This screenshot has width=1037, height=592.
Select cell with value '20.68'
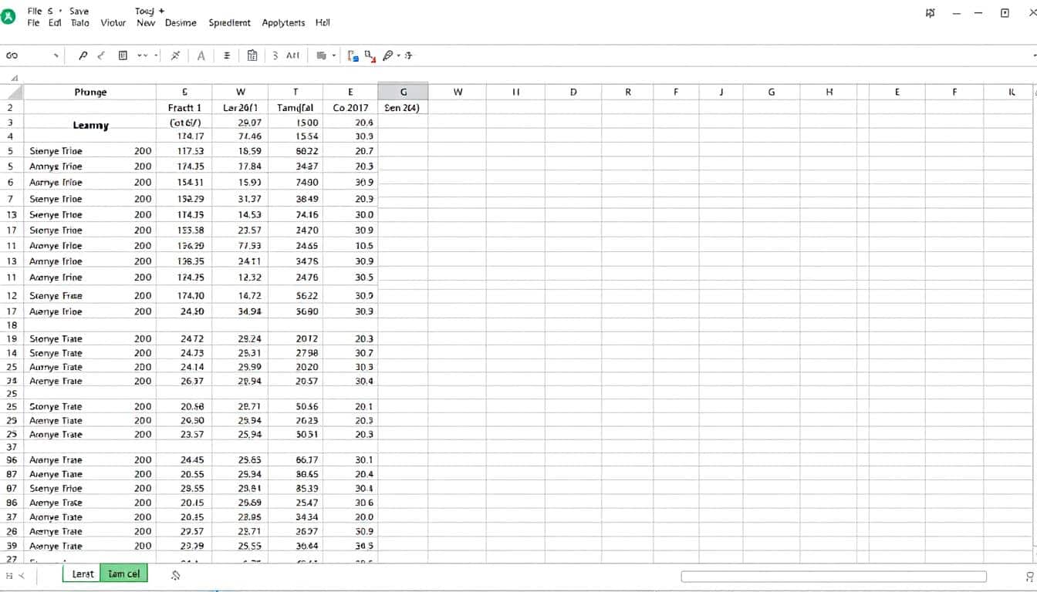click(184, 406)
